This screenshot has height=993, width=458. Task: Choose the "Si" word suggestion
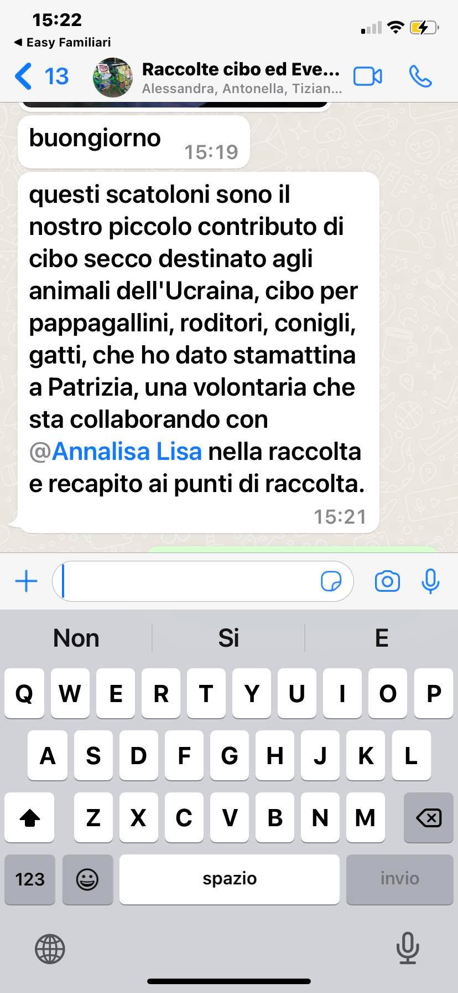pyautogui.click(x=228, y=638)
